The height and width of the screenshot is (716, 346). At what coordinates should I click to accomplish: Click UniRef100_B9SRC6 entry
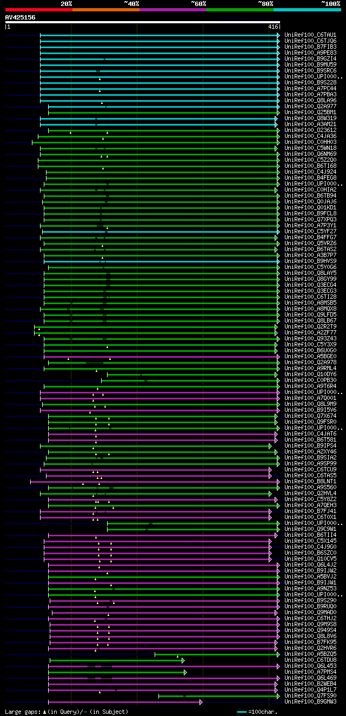click(310, 70)
